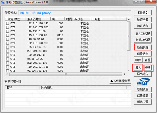
Task: Click the 导入 import button
Action: [x=138, y=68]
